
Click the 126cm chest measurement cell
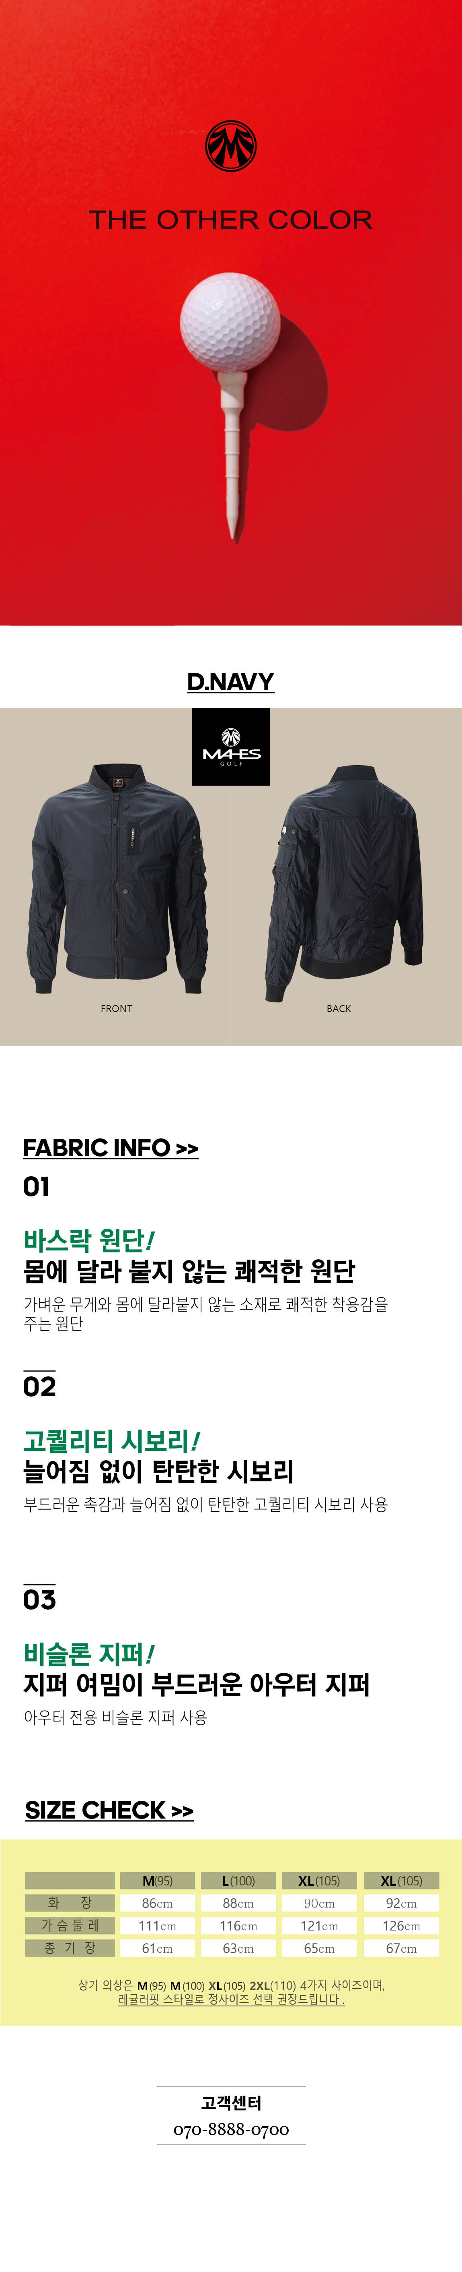[x=401, y=1925]
